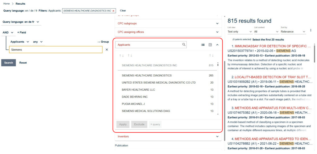Click the leftmost sort arrows in Applicants
Image resolution: width=317 pixels, height=154 pixels.
point(122,56)
